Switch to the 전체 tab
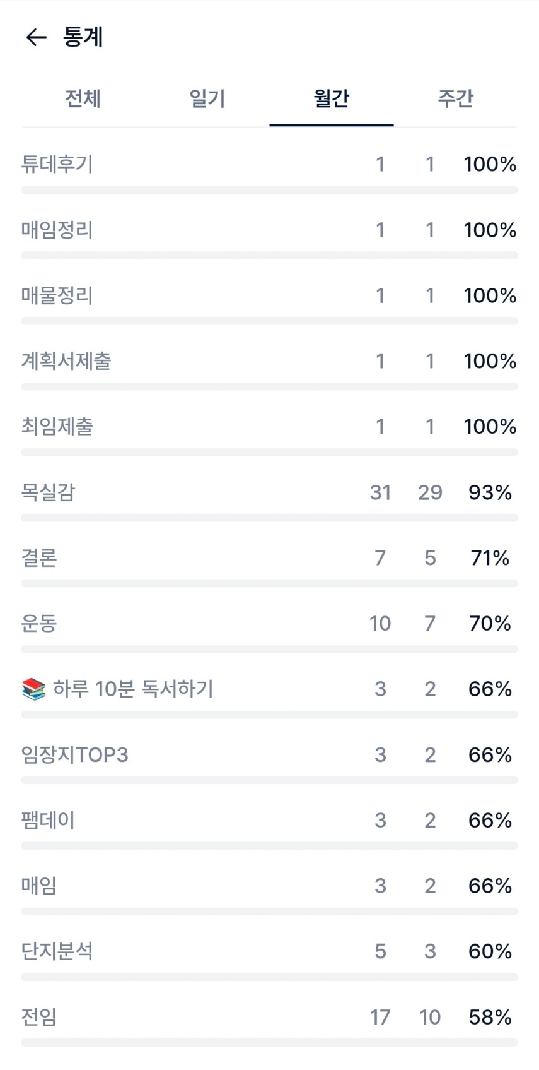 tap(83, 98)
